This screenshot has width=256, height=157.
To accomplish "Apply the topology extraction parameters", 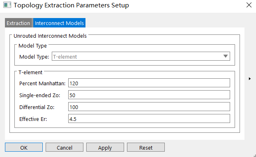I will click(105, 147).
